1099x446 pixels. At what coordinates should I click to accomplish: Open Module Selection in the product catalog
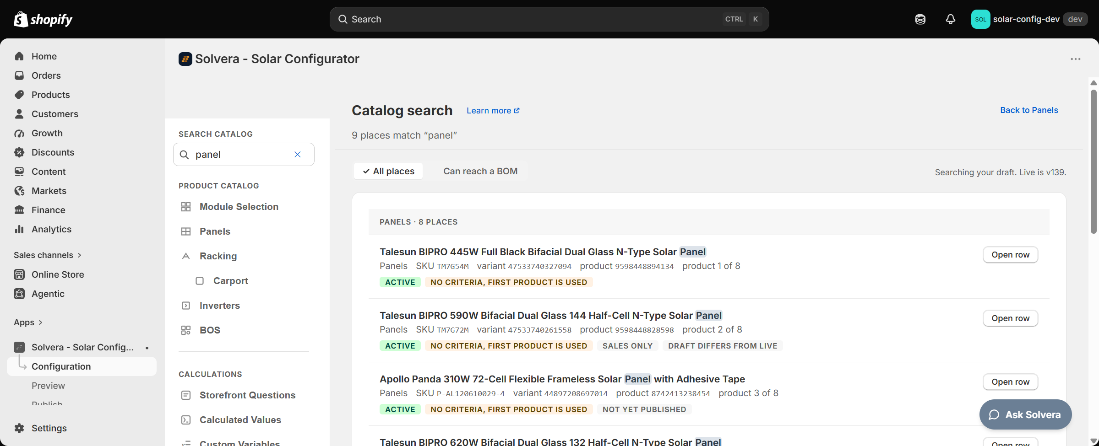239,207
